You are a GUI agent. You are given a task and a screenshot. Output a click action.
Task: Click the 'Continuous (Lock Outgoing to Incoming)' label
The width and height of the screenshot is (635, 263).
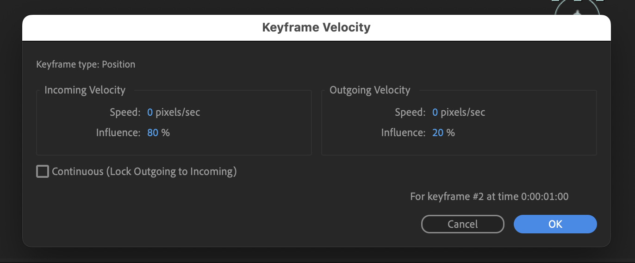tap(144, 172)
